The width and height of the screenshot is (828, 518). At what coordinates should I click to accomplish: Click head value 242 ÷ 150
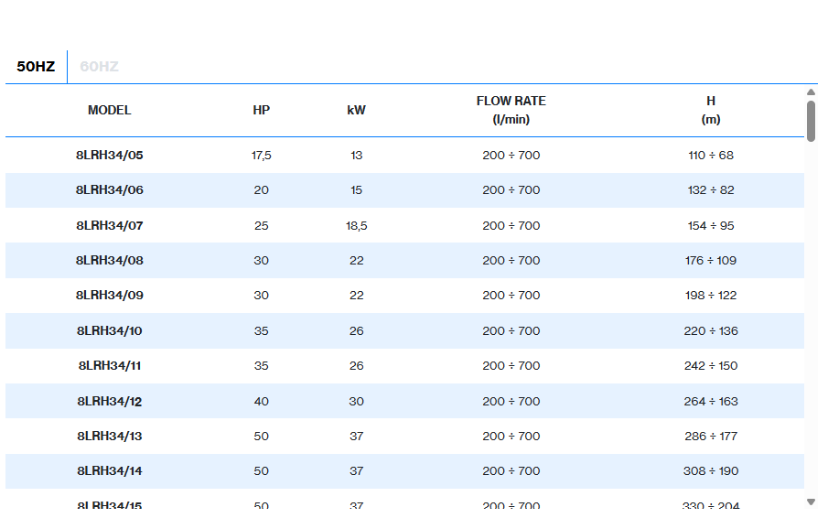pos(710,366)
